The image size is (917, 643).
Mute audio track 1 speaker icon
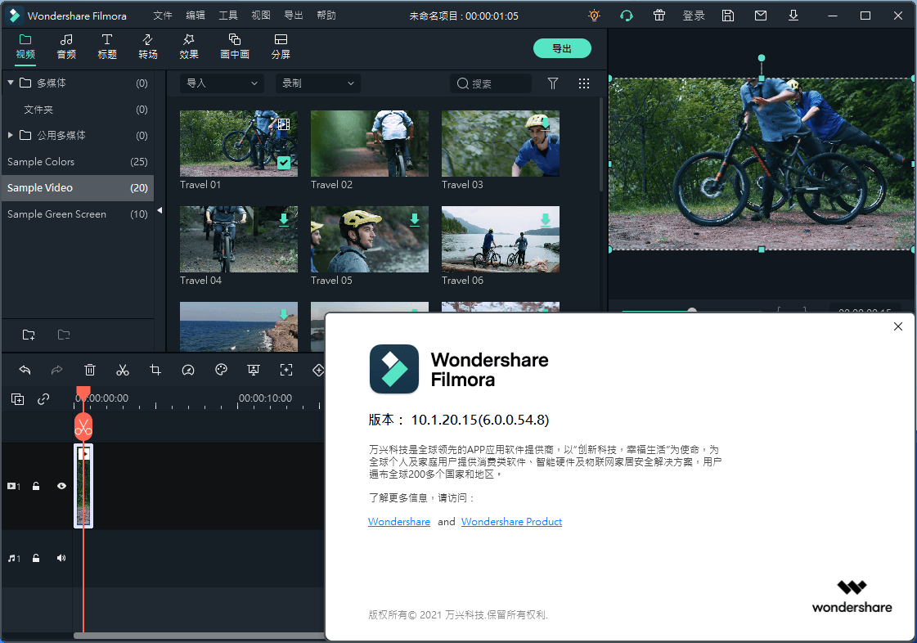[61, 558]
